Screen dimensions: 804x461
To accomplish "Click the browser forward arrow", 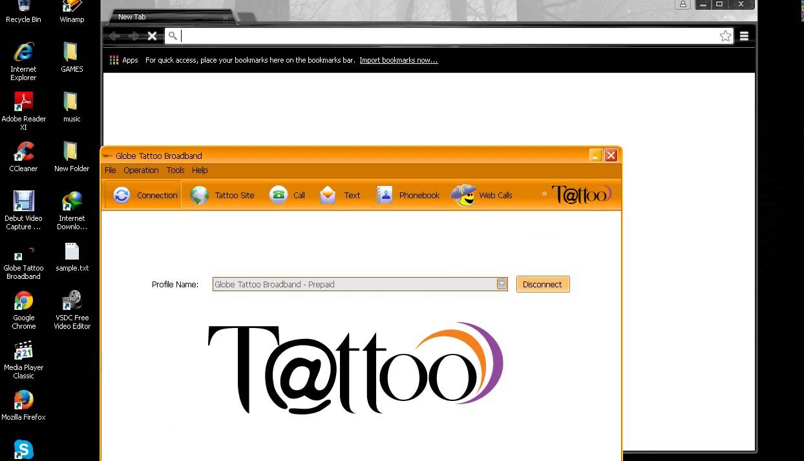I will (x=133, y=36).
